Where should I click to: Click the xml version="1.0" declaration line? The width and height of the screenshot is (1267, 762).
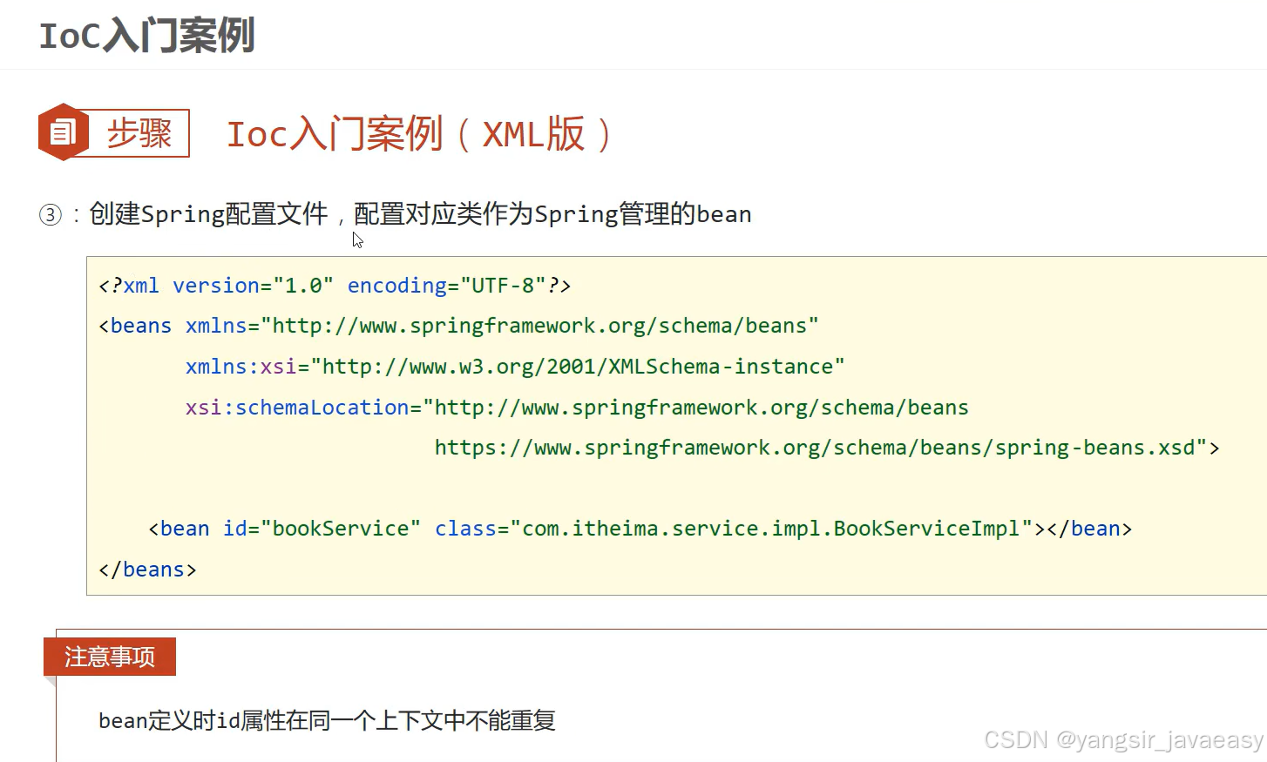point(335,286)
